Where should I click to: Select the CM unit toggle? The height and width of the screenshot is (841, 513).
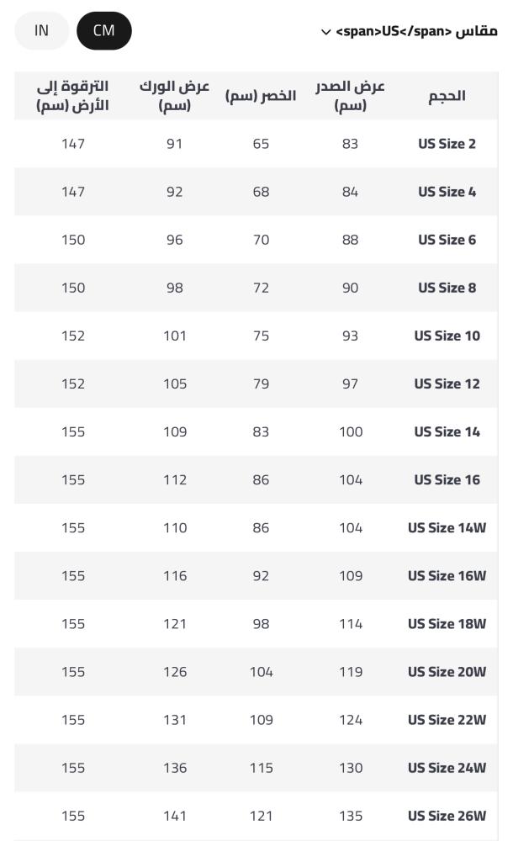(103, 31)
